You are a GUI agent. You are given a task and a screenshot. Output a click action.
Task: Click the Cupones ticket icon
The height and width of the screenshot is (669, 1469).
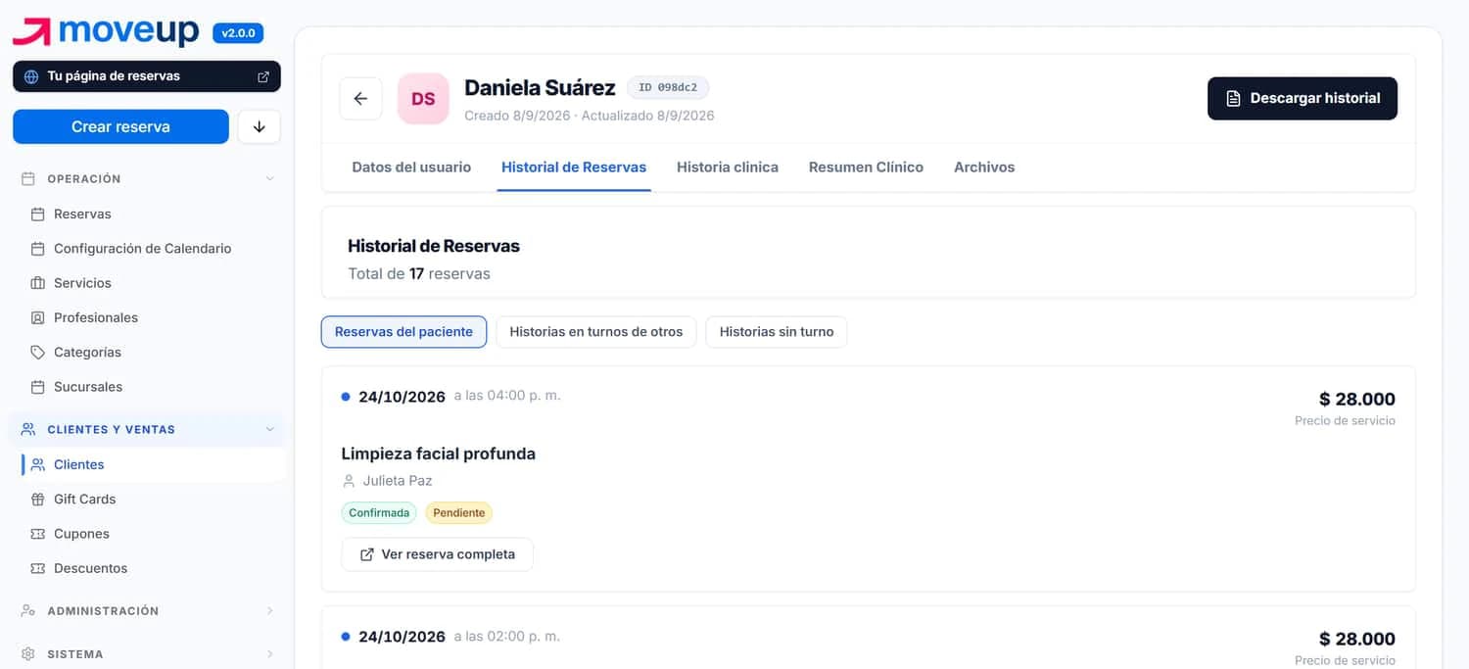38,534
